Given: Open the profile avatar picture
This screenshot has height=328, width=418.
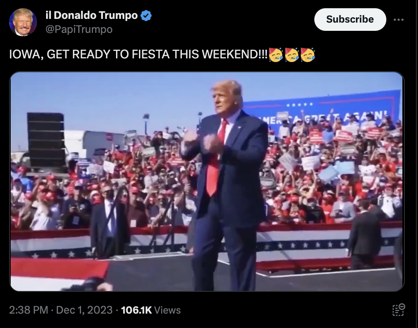Looking at the screenshot, I should click(23, 22).
